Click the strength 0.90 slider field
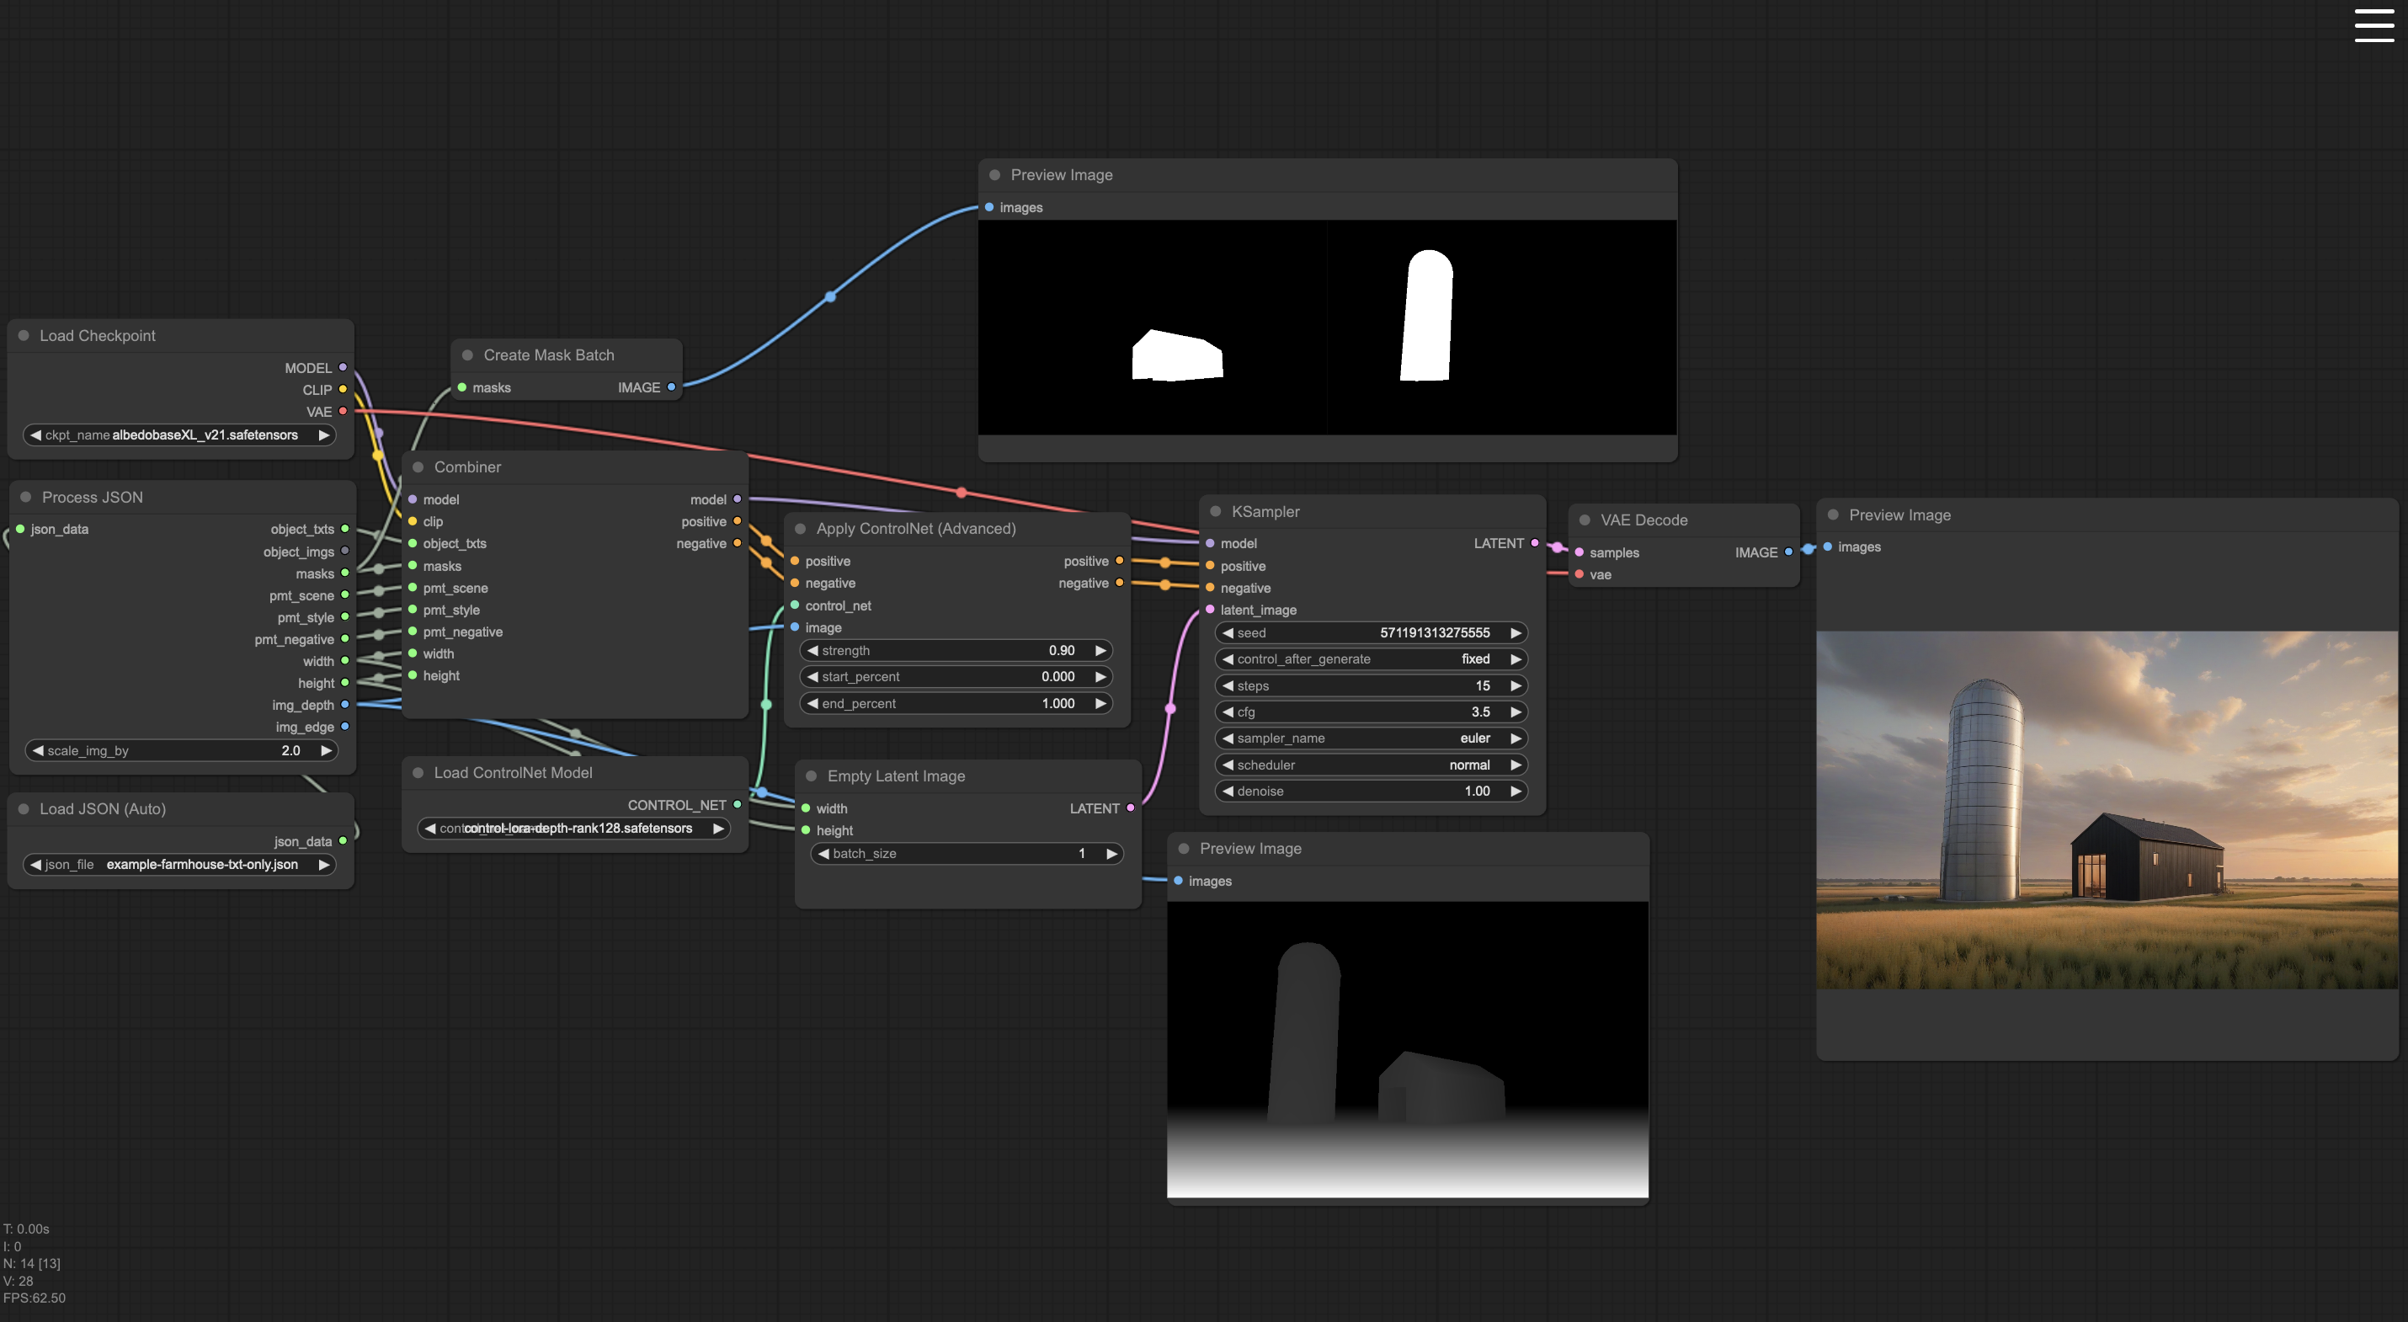Viewport: 2408px width, 1322px height. click(x=956, y=651)
